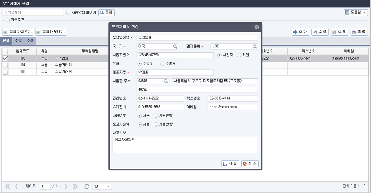Select 사용 for 사용여부

(139, 116)
